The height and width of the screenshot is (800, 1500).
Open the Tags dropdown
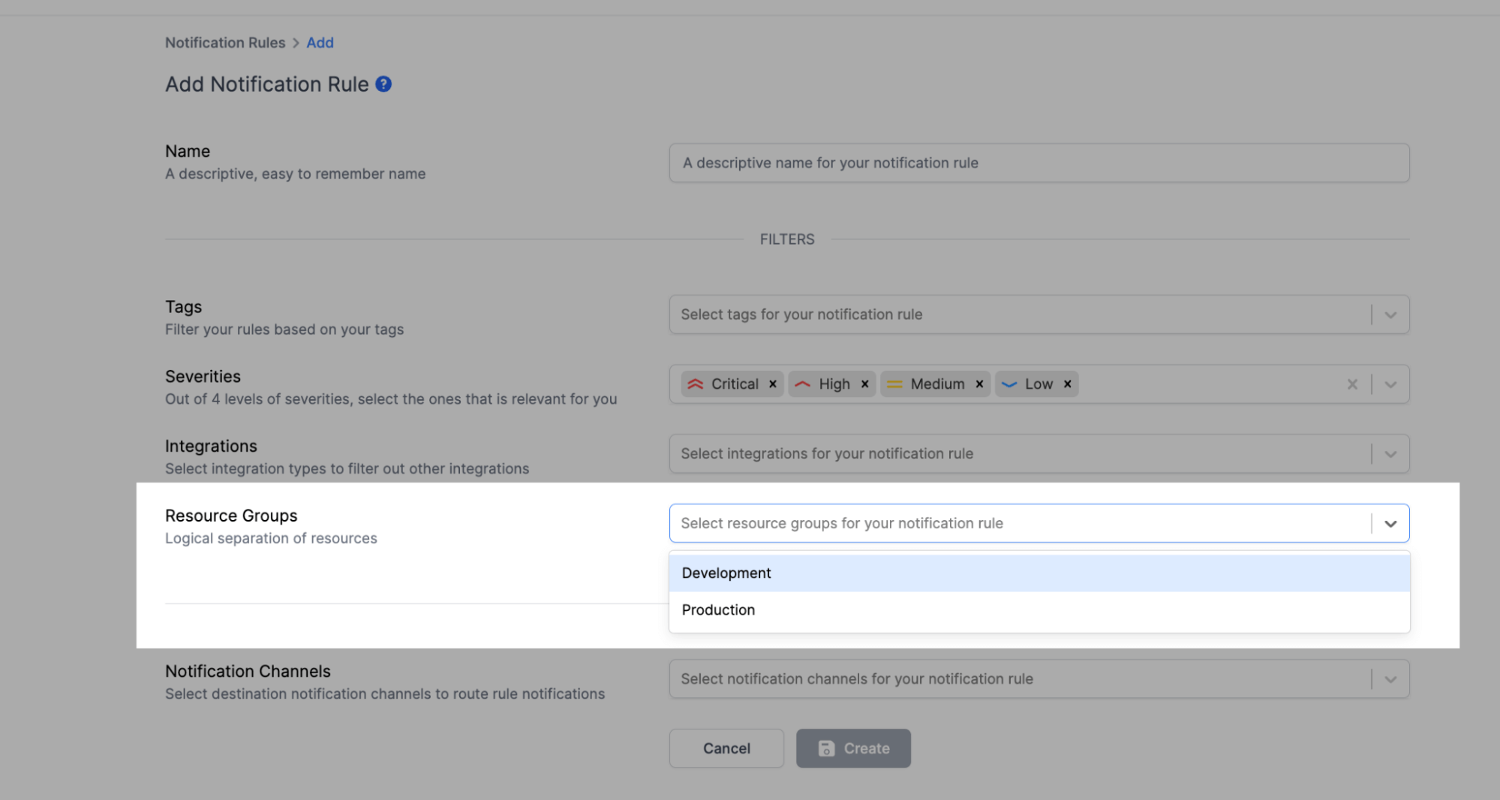1390,314
